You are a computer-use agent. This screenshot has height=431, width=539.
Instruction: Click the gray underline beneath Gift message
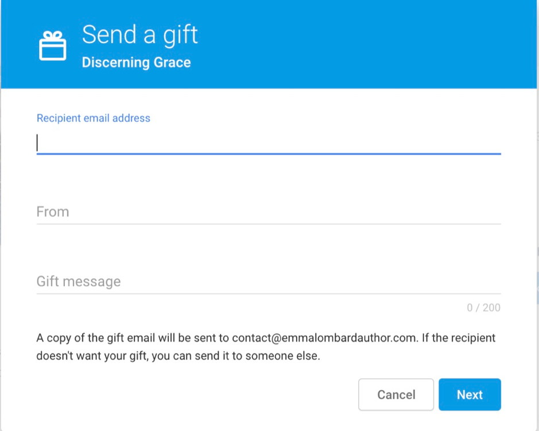point(269,294)
